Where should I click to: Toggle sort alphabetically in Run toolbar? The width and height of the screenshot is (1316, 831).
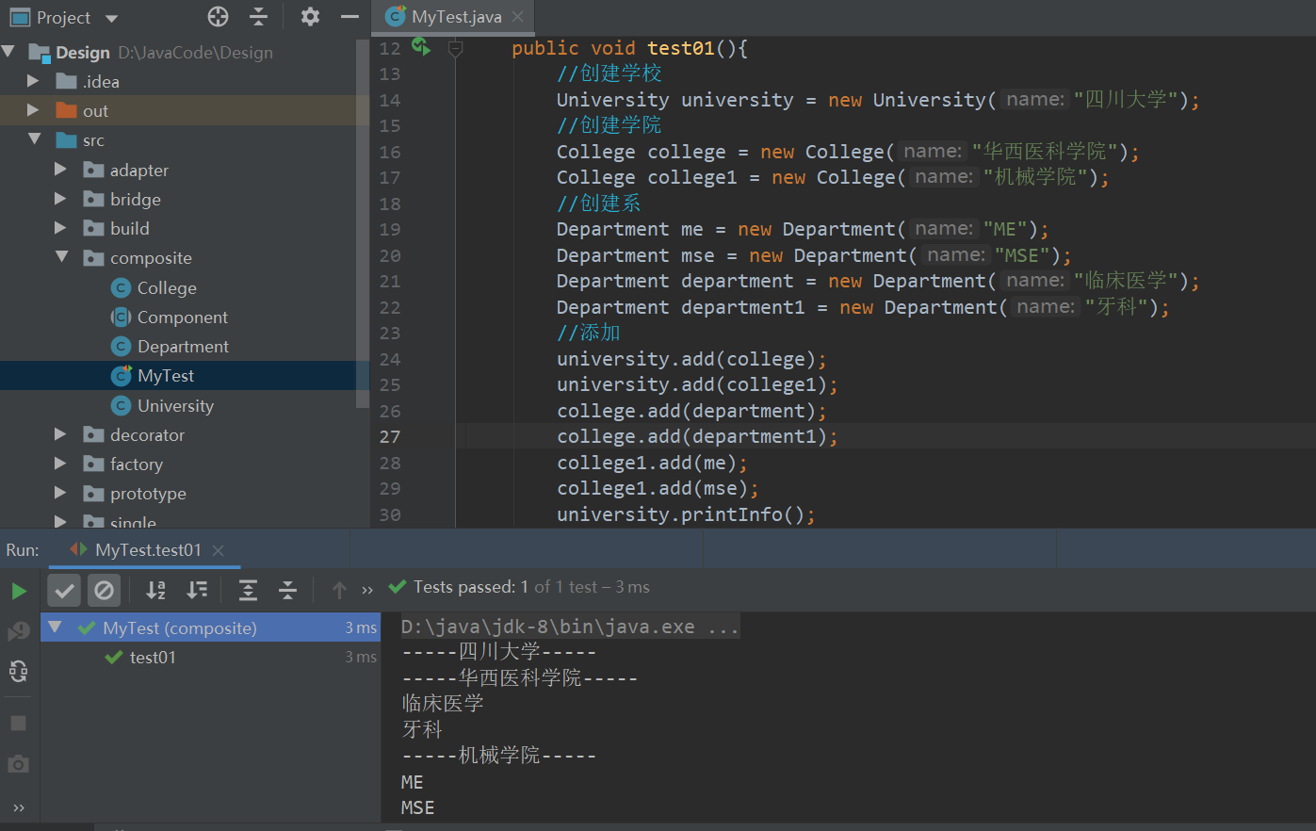point(155,590)
